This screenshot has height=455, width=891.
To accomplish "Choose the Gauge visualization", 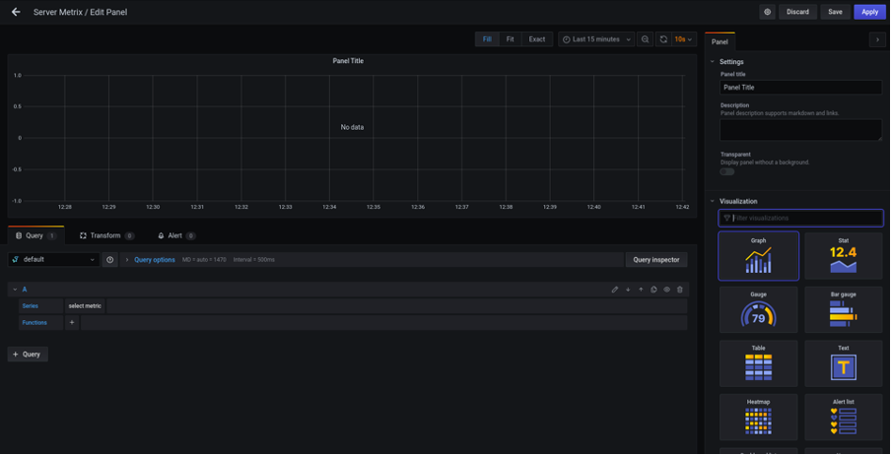I will click(x=759, y=309).
